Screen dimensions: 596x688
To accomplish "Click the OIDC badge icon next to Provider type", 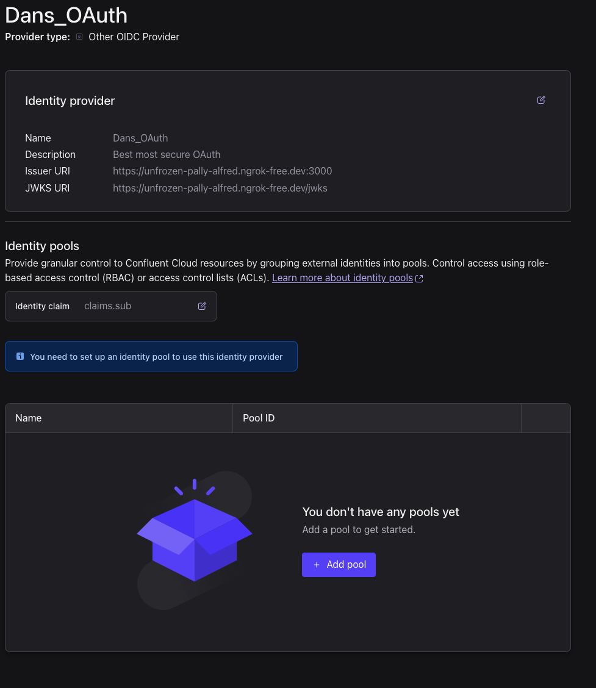I will tap(79, 37).
